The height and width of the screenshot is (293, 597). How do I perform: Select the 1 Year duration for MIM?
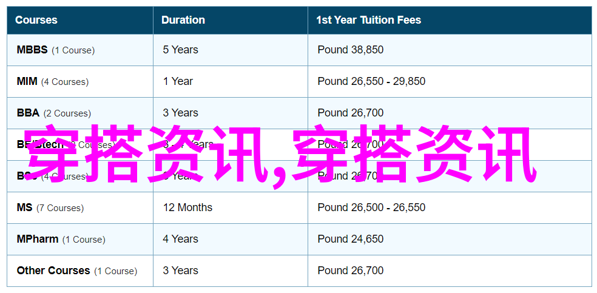(178, 81)
